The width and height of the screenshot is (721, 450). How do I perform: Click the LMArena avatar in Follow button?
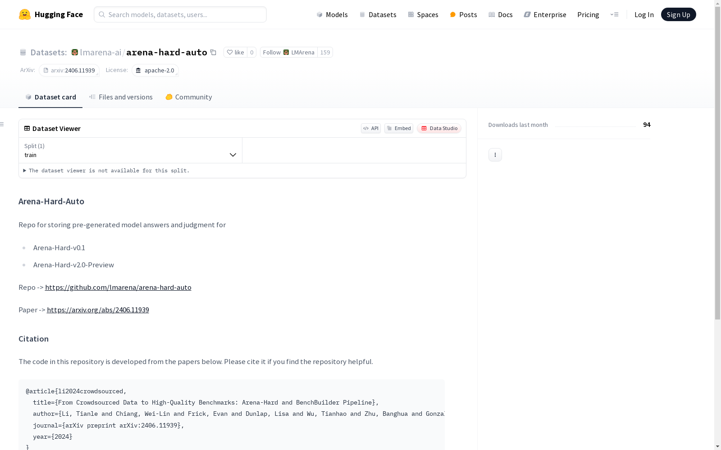coord(286,52)
